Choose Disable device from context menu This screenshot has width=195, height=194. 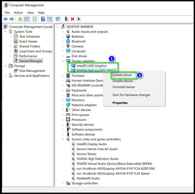123,81
